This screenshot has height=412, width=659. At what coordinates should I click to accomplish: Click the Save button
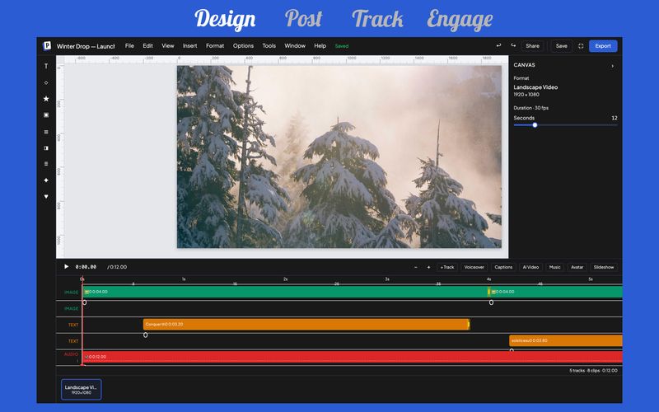click(562, 46)
